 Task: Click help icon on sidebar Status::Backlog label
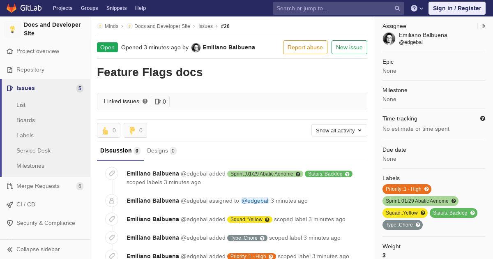pos(472,213)
